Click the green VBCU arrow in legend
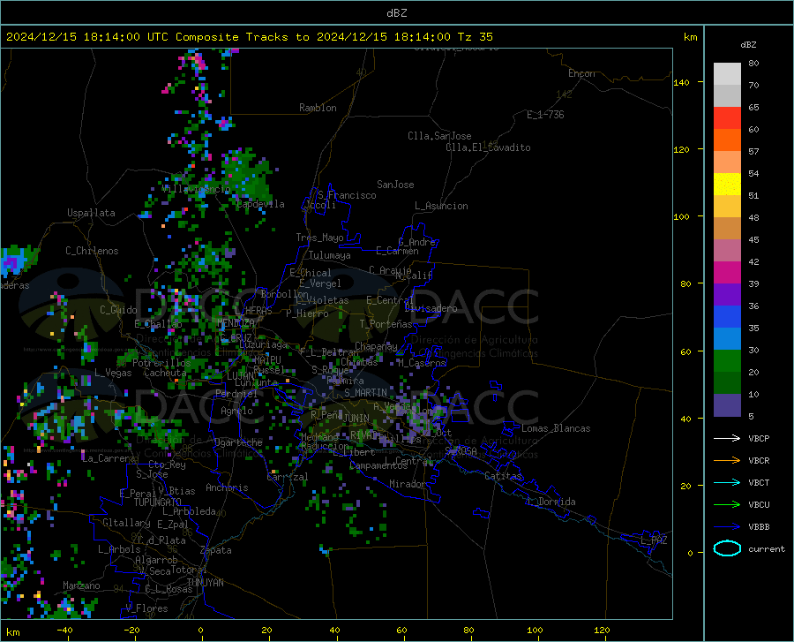Image resolution: width=794 pixels, height=642 pixels. 727,505
